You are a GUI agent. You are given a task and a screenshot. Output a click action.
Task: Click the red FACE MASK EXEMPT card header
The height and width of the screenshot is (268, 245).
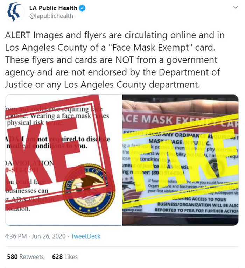(180, 120)
